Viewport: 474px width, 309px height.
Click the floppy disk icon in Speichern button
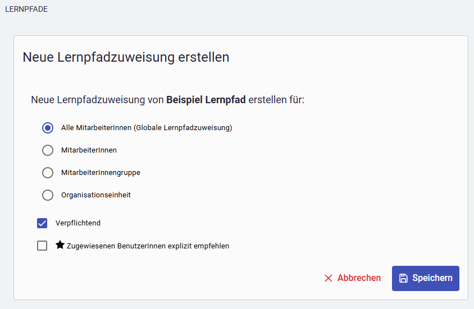[x=403, y=278]
